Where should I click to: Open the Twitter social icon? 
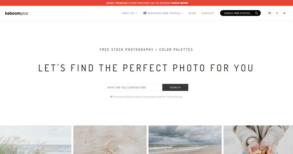(284, 13)
